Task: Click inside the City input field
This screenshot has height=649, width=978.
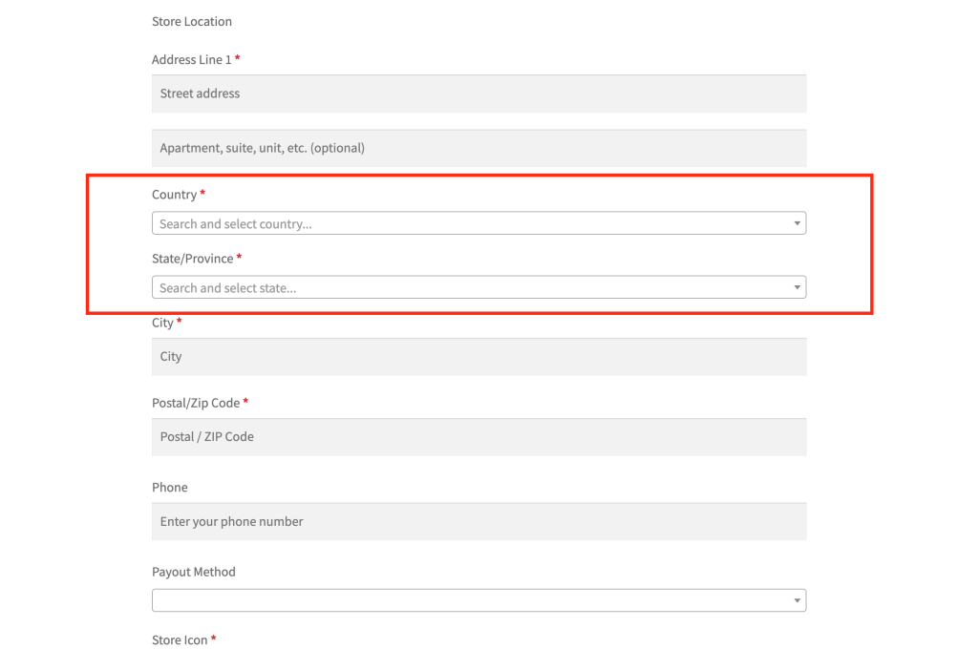Action: pyautogui.click(x=478, y=356)
